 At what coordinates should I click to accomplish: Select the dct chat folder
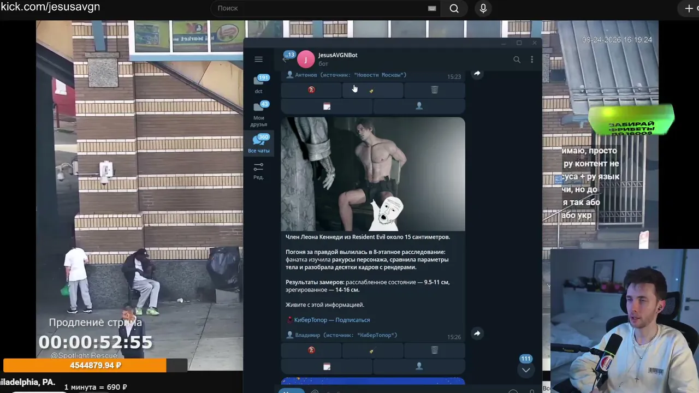259,84
